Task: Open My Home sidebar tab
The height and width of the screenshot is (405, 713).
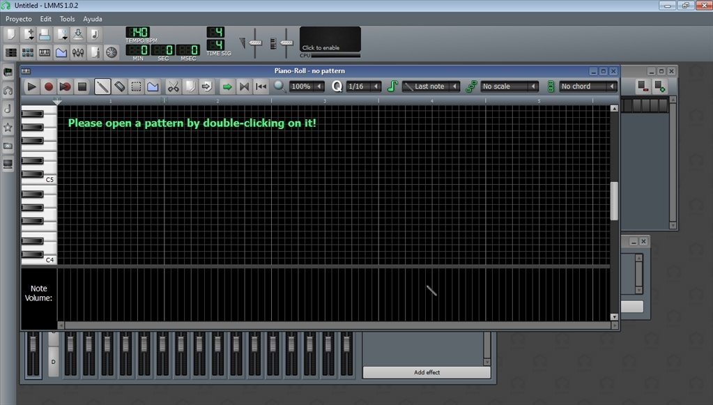Action: click(8, 146)
